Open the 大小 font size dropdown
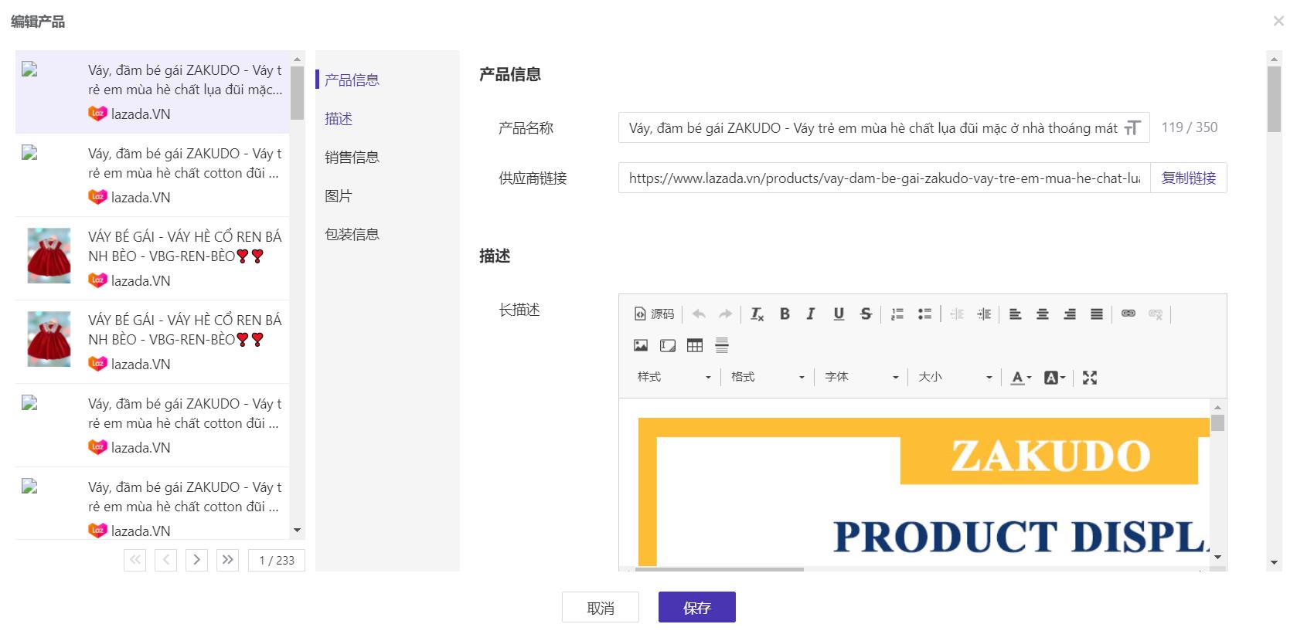Screen dimensions: 1297x641 coord(955,377)
